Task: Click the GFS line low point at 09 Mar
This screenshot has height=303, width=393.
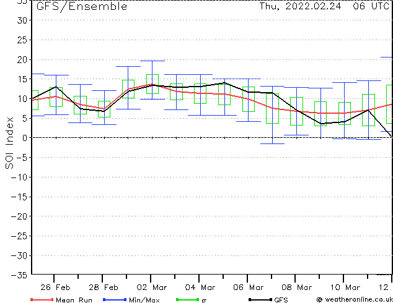Action: point(321,124)
